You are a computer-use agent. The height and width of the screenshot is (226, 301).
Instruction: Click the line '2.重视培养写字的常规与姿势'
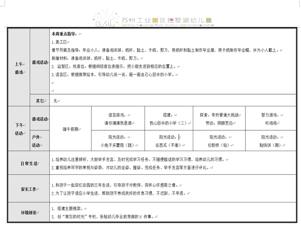(x=130, y=168)
